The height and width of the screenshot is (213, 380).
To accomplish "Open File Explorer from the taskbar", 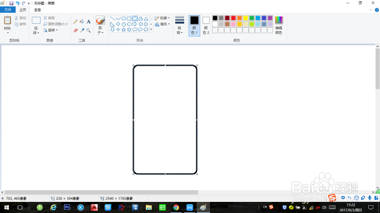I will coord(149,207).
